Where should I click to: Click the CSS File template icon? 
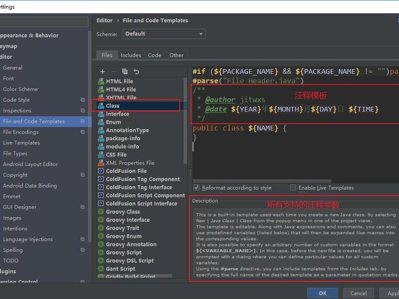click(101, 154)
